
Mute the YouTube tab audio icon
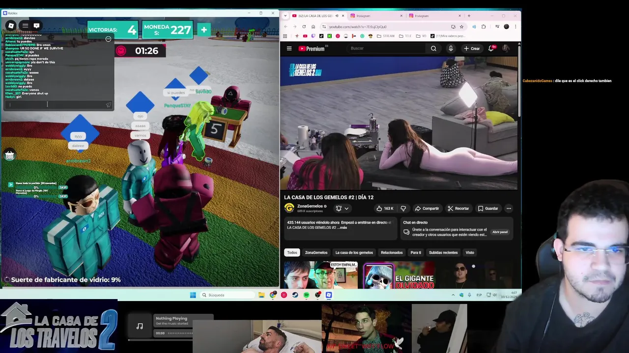pos(337,16)
